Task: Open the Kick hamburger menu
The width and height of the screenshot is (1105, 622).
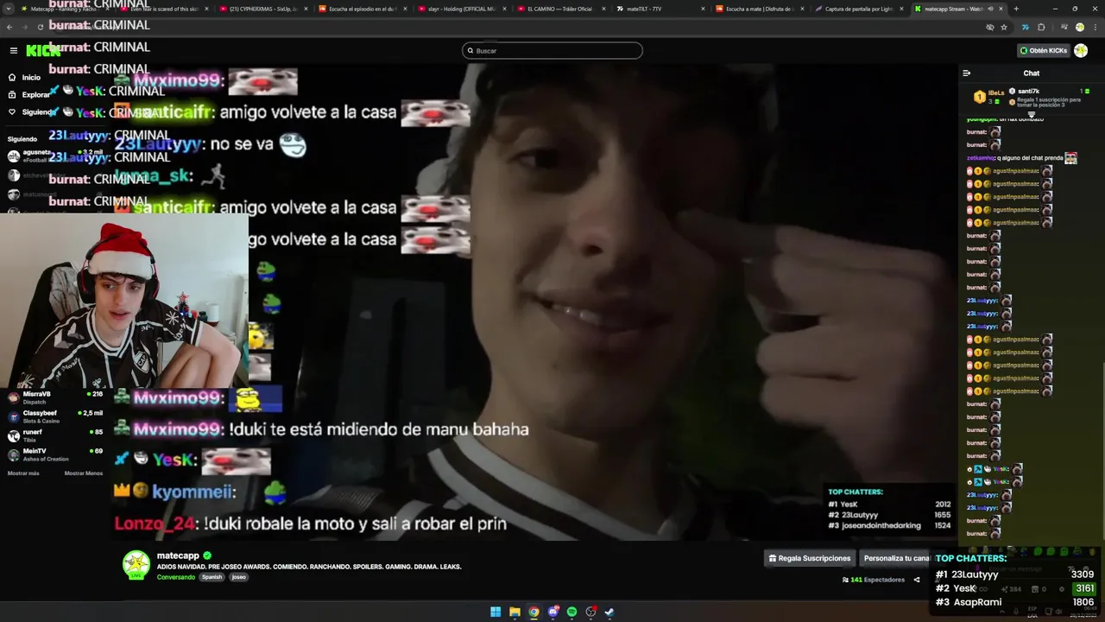Action: (13, 50)
